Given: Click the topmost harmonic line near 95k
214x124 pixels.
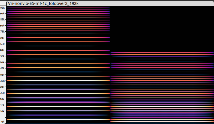Looking at the screenshot, I should tap(57, 7).
